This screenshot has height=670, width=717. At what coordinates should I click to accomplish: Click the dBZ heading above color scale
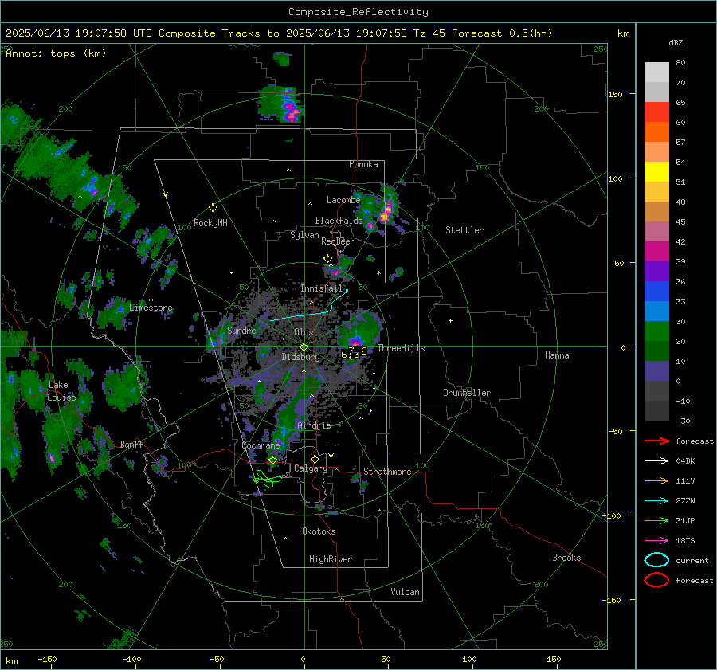676,42
